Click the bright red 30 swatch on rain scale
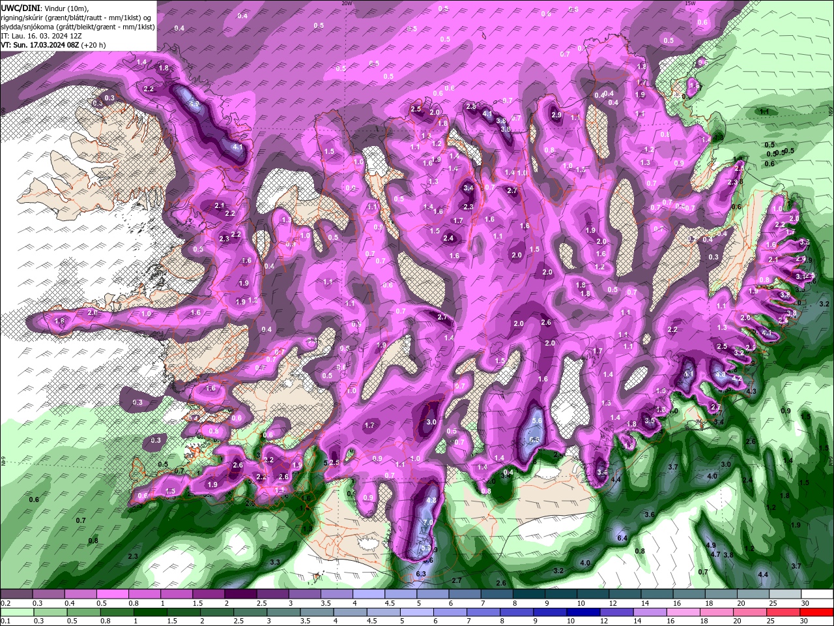Viewport: 834px width, 626px height. 817,612
